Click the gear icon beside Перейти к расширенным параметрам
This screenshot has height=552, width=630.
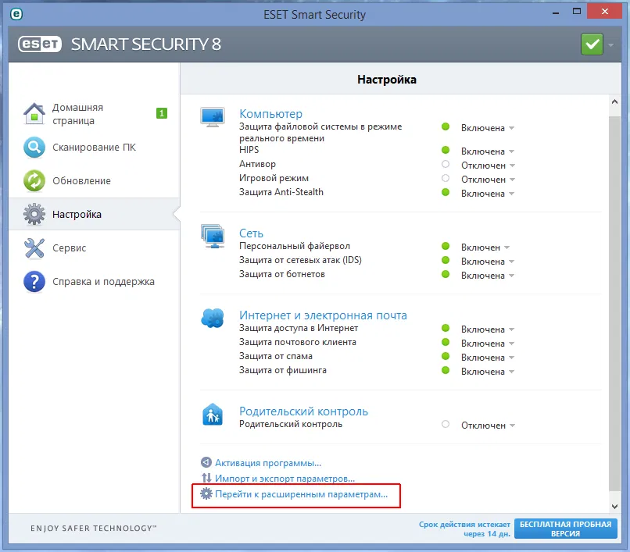tap(206, 493)
